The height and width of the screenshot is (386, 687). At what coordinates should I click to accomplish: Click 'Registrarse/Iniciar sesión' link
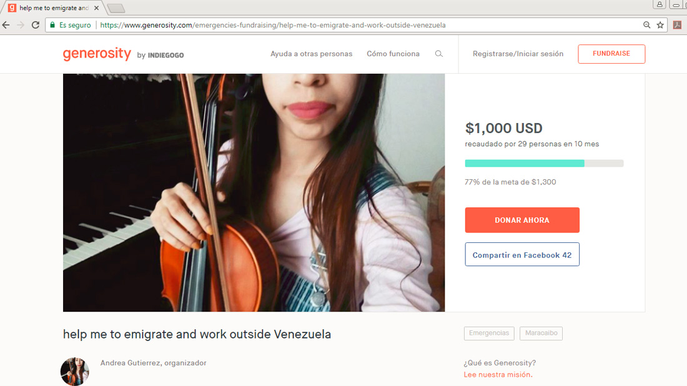click(518, 54)
